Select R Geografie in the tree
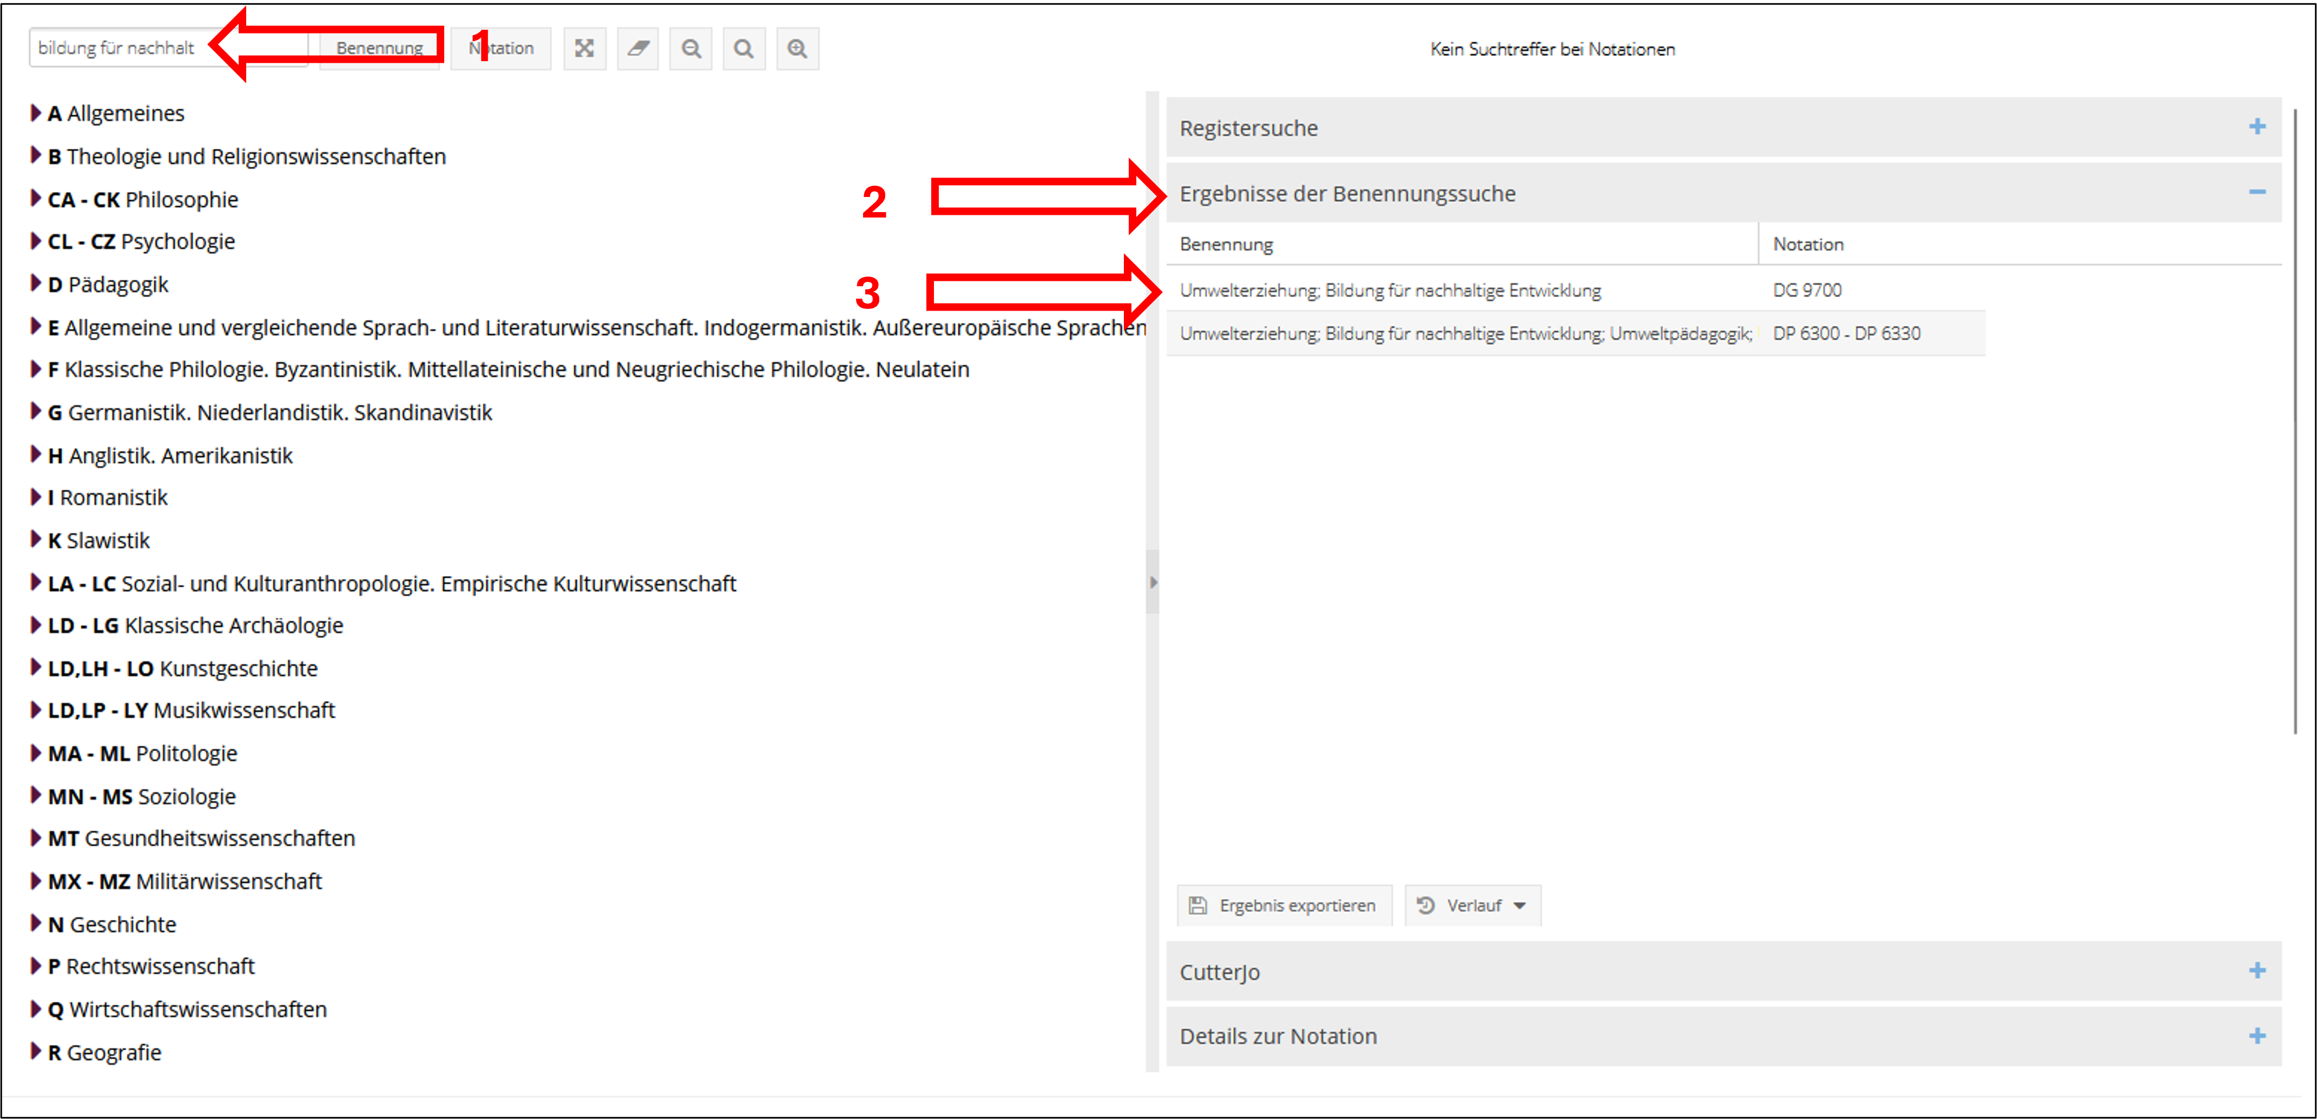2317x1119 pixels. tap(104, 1052)
